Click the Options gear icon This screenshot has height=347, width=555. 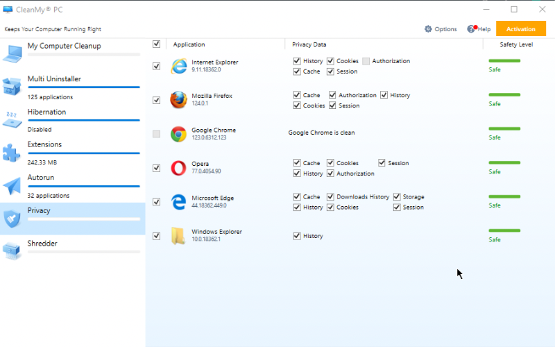428,29
